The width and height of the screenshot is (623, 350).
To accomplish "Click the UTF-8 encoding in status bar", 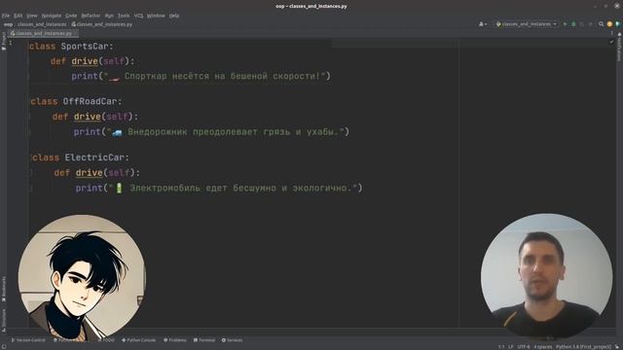I will [x=524, y=347].
